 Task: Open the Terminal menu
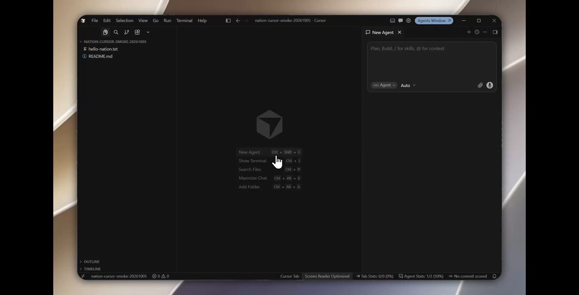184,21
